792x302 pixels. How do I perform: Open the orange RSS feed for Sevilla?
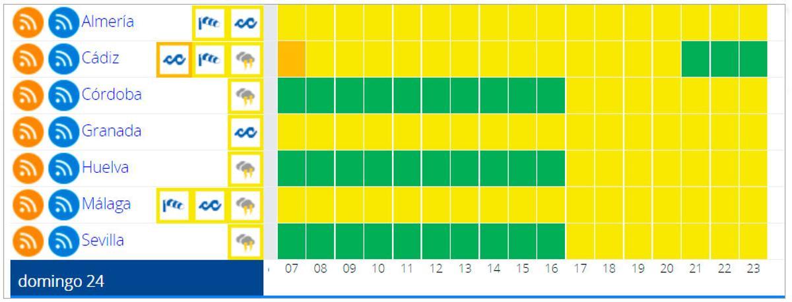[x=28, y=242]
